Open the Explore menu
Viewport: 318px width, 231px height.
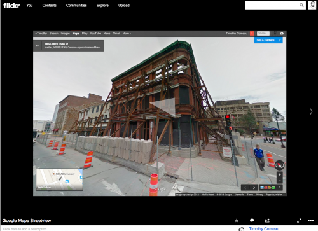point(102,6)
